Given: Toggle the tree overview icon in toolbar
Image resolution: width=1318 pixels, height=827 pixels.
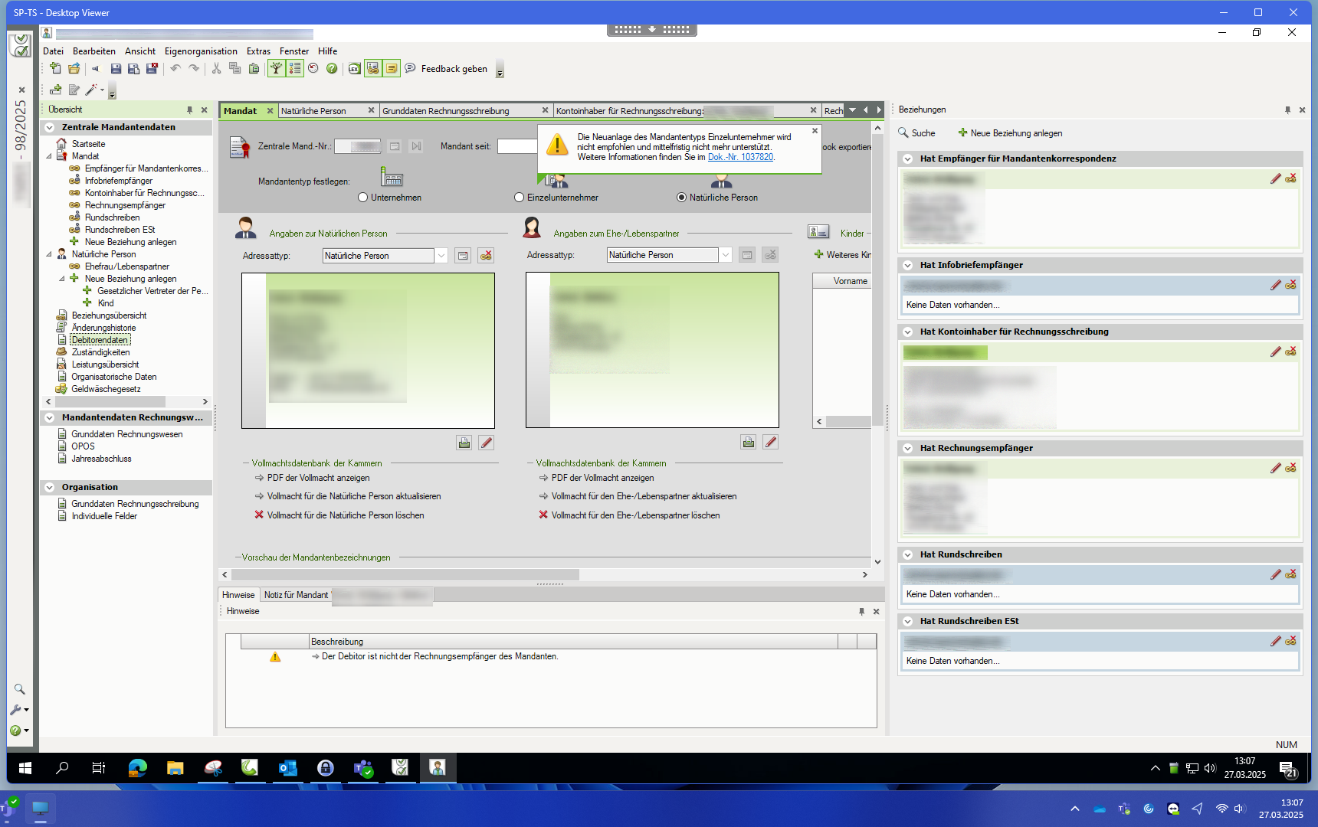Looking at the screenshot, I should point(276,69).
